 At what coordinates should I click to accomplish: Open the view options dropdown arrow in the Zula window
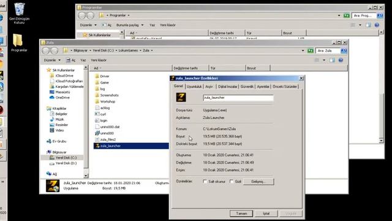pyautogui.click(x=324, y=60)
